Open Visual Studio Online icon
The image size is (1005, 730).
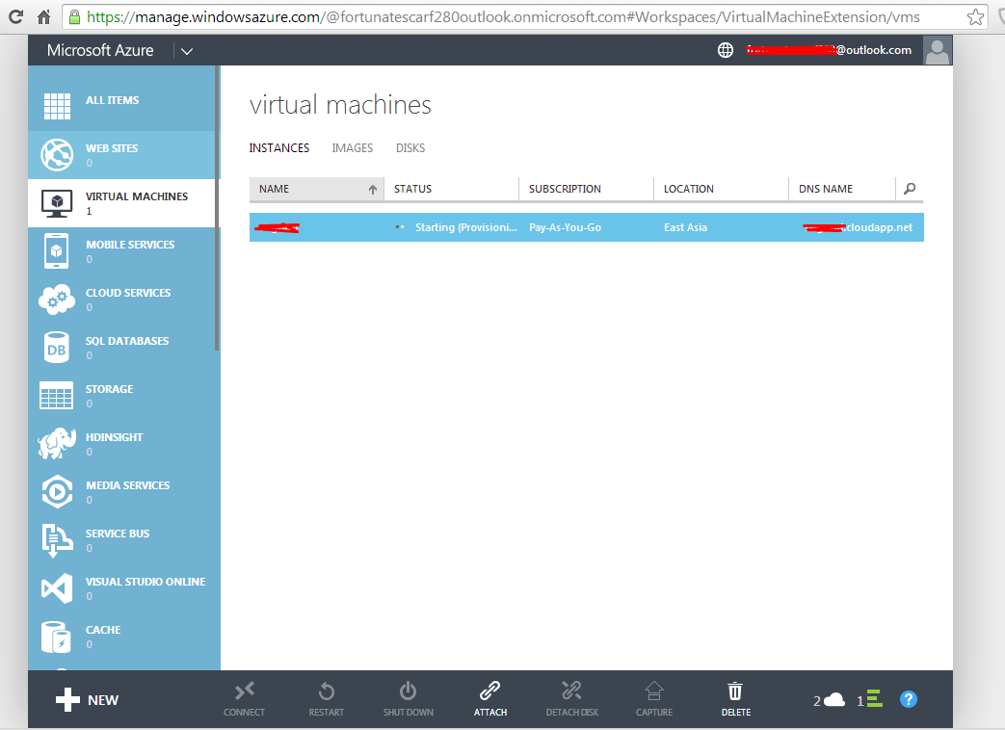57,587
